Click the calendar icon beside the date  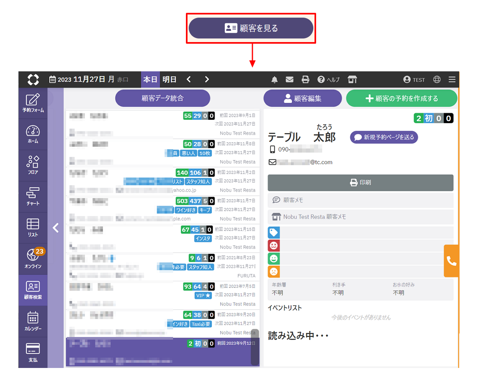[x=52, y=79]
